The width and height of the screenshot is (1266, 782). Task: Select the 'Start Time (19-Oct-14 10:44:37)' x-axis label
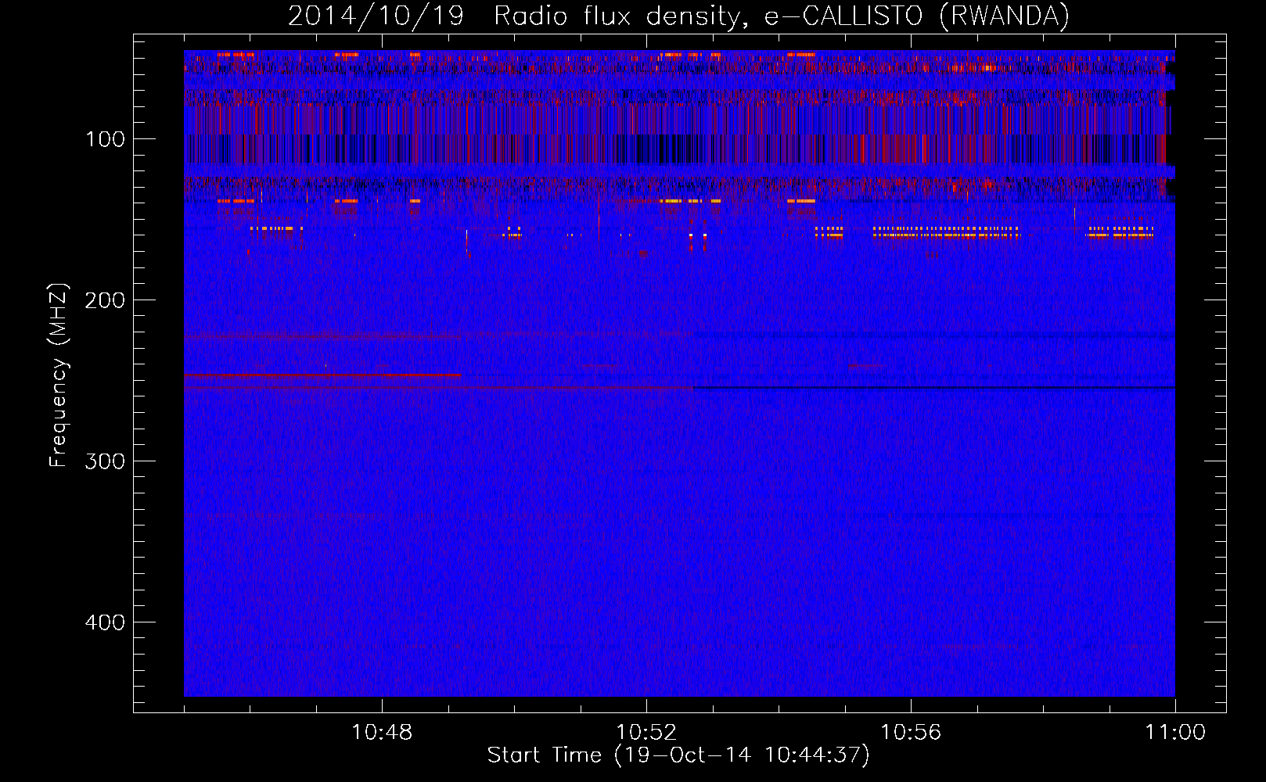click(x=678, y=755)
